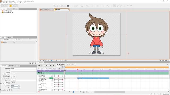Open the timeline panel menu icon
The width and height of the screenshot is (170, 95).
pyautogui.click(x=167, y=65)
